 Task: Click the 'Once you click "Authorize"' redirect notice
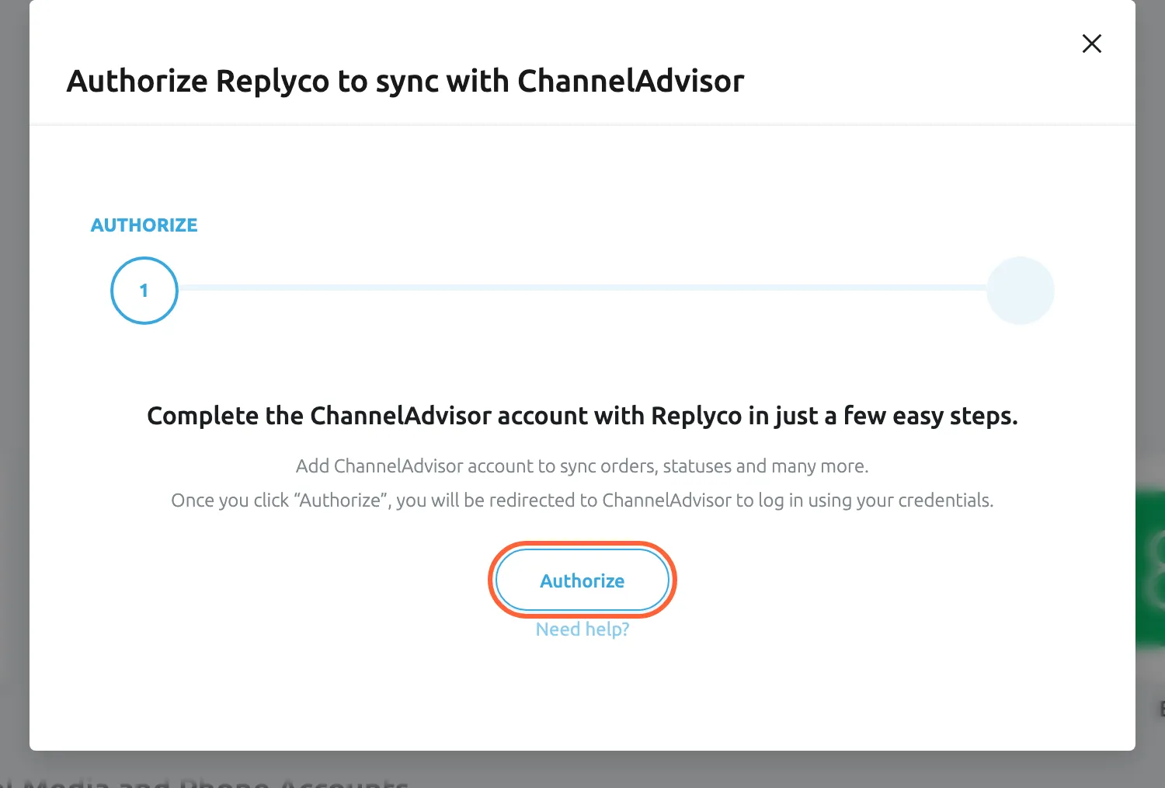tap(582, 500)
